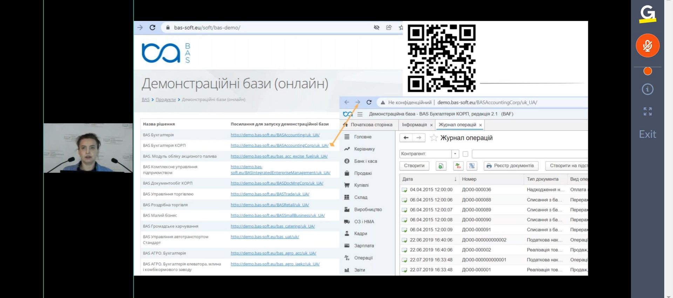Expand the Контрагент filter dropdown
The width and height of the screenshot is (673, 298).
pyautogui.click(x=455, y=154)
